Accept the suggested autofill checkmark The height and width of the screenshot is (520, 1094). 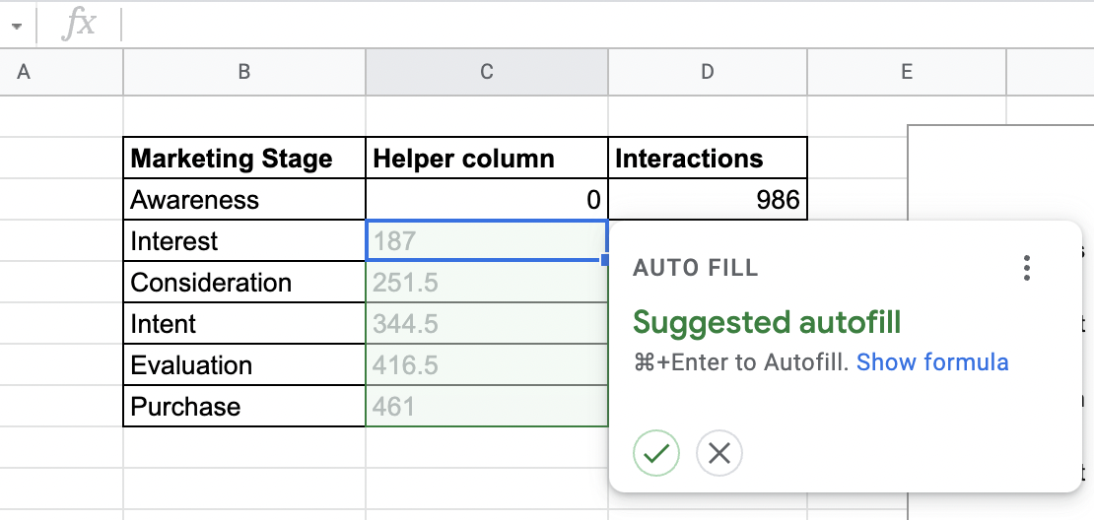tap(656, 454)
